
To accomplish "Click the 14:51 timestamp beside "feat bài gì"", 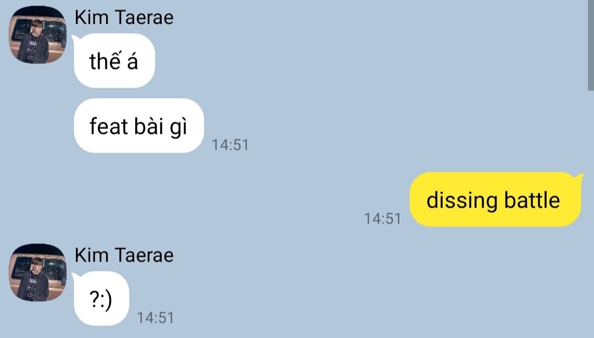I will click(x=230, y=145).
